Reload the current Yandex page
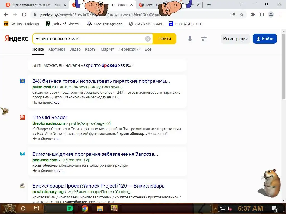286x214 pixels. (24, 14)
